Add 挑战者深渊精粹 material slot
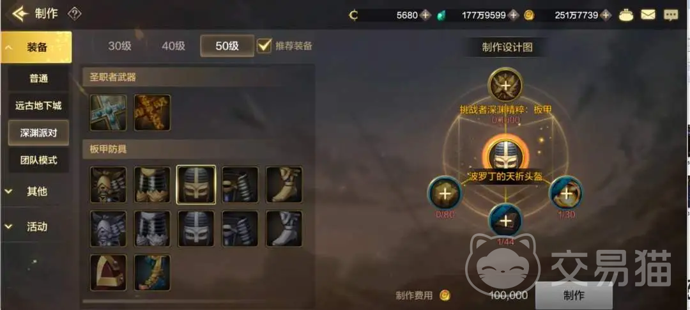The width and height of the screenshot is (690, 310). click(x=505, y=85)
